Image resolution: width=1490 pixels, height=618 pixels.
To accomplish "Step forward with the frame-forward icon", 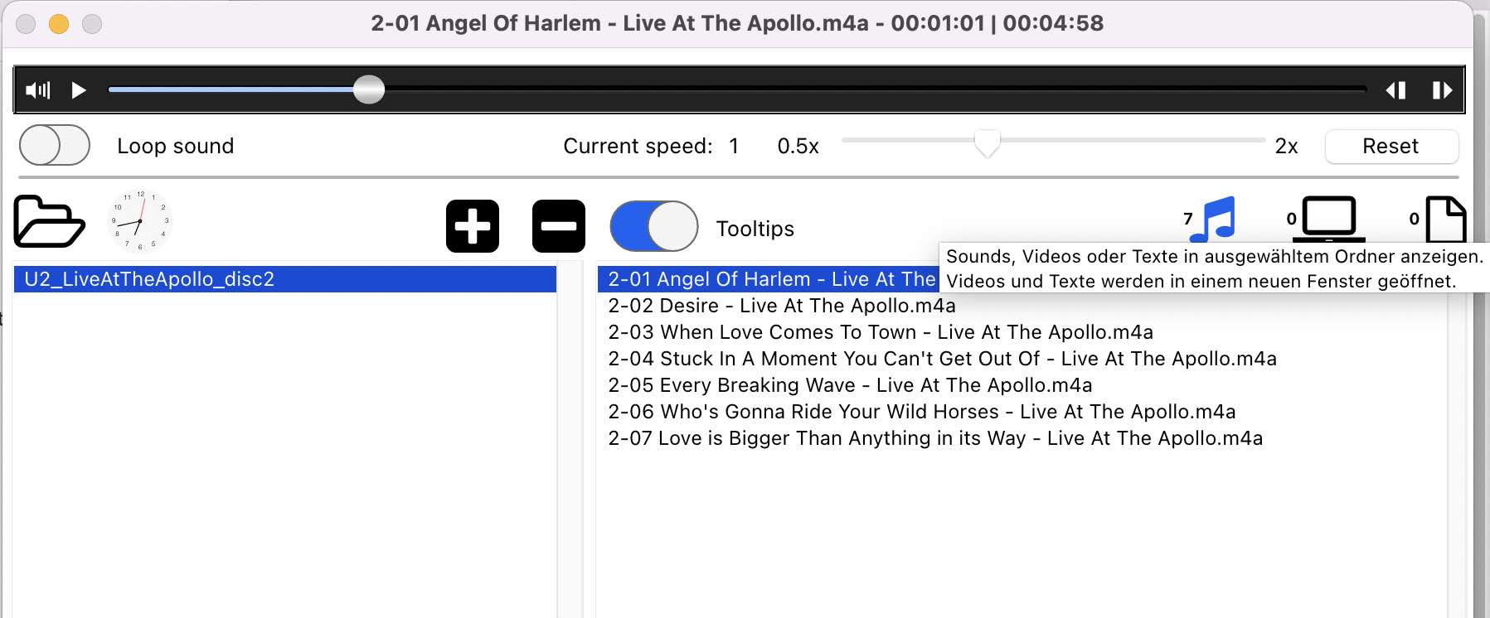I will pos(1442,90).
